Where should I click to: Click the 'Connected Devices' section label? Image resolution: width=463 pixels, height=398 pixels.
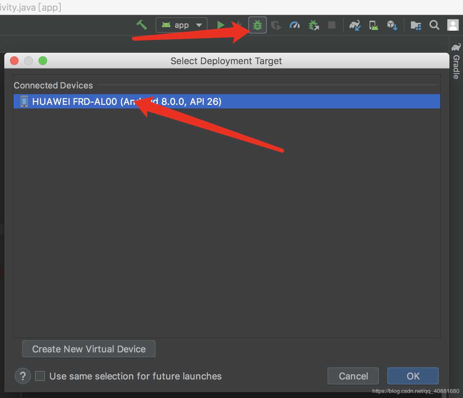coord(53,85)
